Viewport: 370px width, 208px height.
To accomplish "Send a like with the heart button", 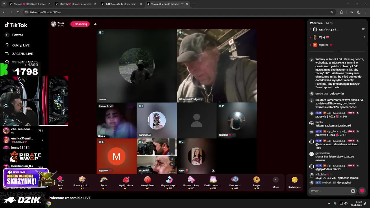I will pos(362,191).
